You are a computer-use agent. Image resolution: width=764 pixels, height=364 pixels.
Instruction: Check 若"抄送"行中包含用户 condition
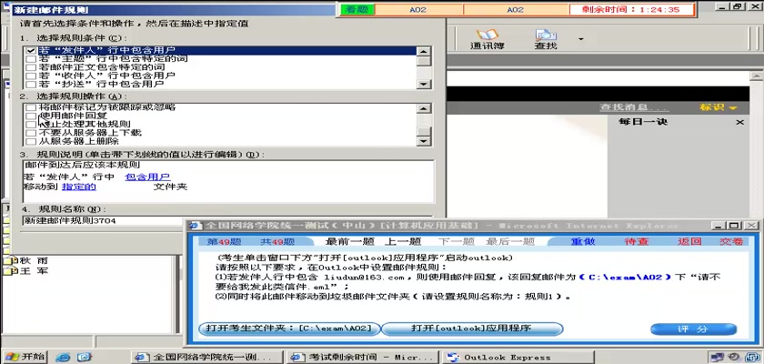(31, 84)
